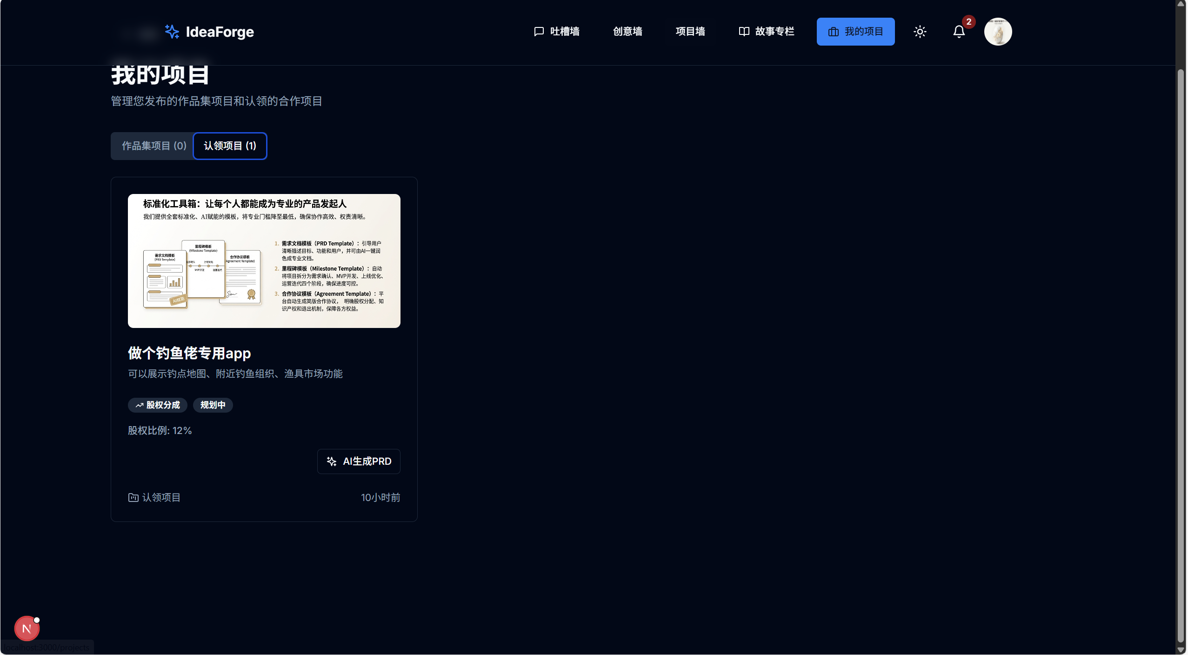Click the folder icon next to 认领项目
This screenshot has width=1188, height=655.
[x=133, y=497]
